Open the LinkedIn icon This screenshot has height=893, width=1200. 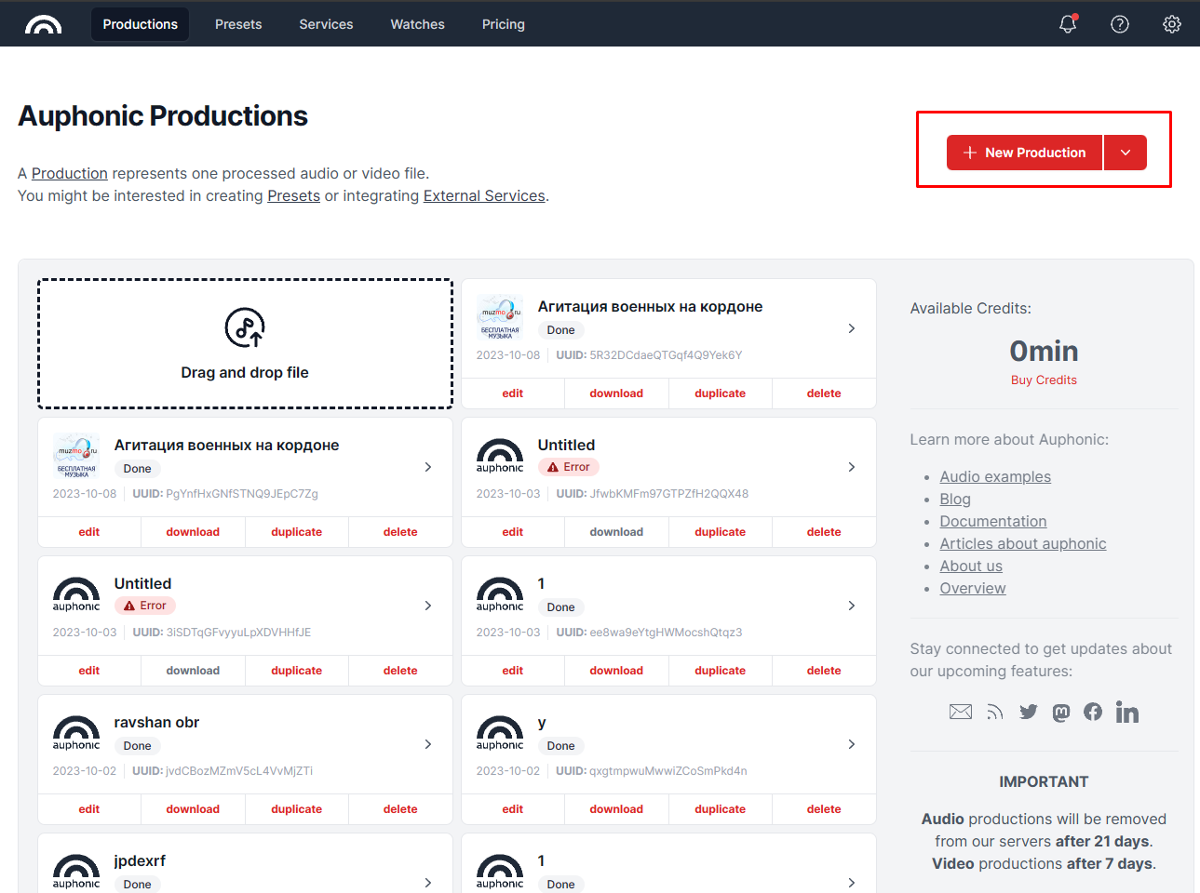pos(1127,713)
